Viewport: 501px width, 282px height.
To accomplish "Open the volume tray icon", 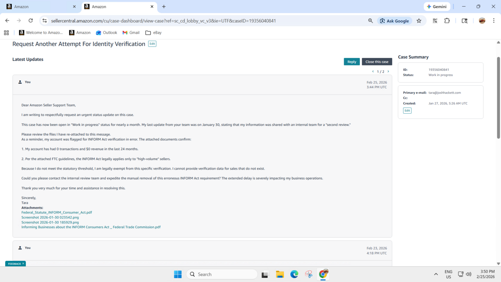I will pyautogui.click(x=469, y=274).
